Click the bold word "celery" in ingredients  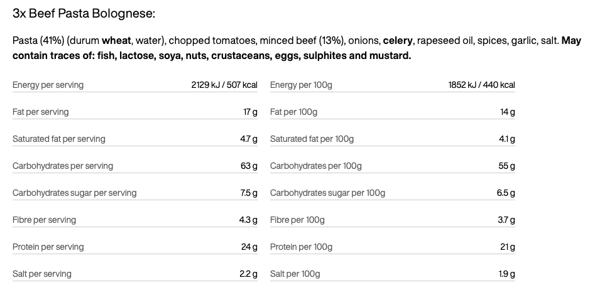(x=398, y=41)
